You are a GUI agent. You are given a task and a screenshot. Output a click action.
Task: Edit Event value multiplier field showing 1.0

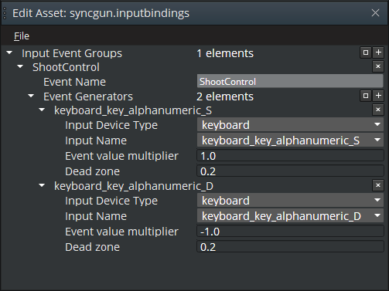point(290,156)
